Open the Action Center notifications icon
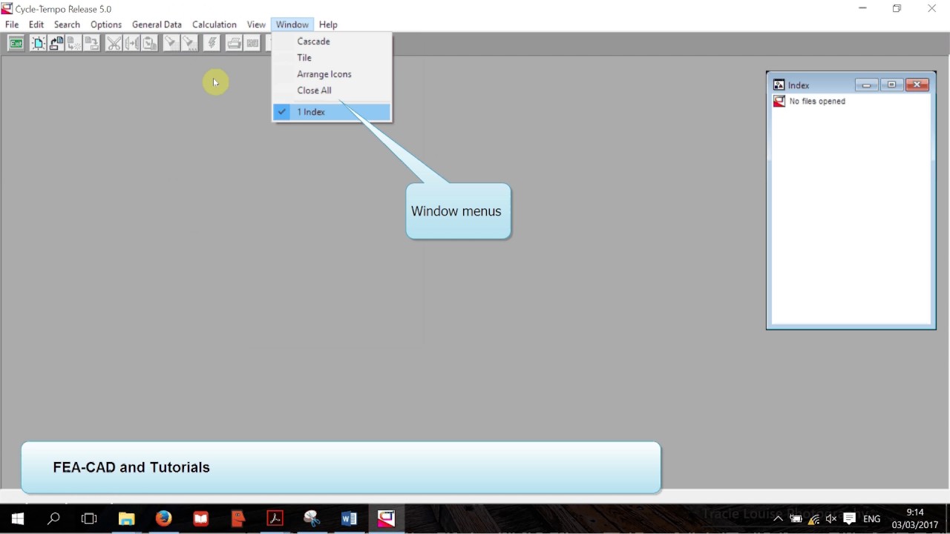The width and height of the screenshot is (950, 534). (x=849, y=519)
